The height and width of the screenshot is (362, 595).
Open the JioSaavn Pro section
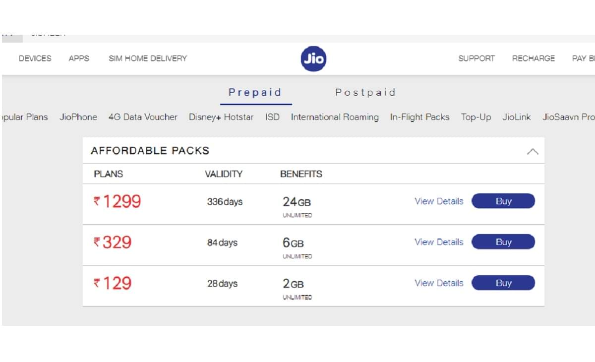tap(567, 117)
